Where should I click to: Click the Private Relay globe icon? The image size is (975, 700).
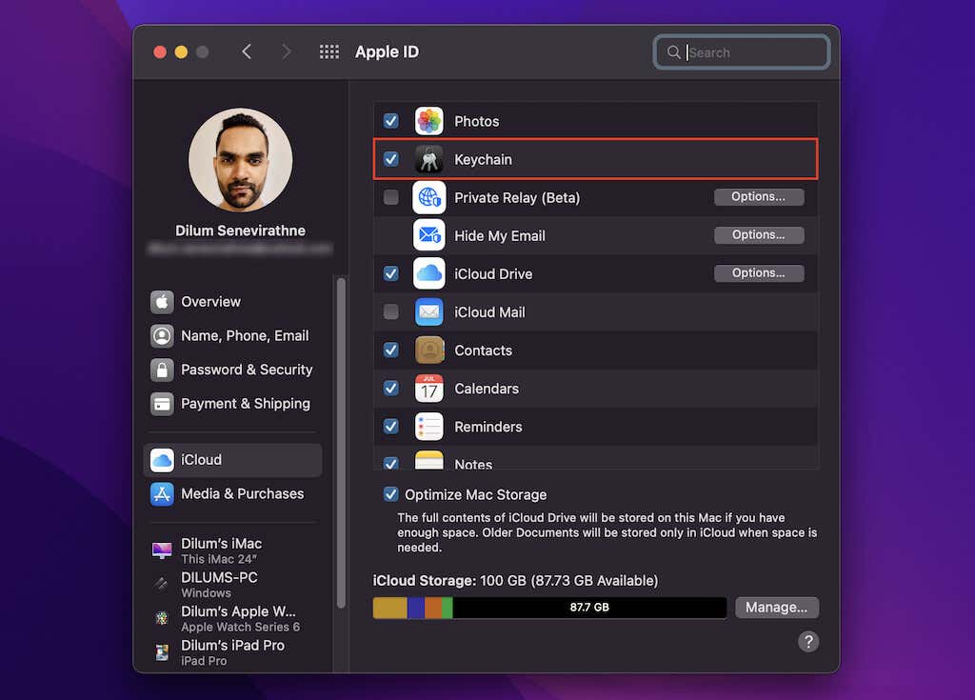[428, 197]
